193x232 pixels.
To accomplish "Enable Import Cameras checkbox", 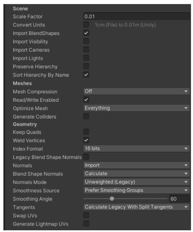I will tap(86, 50).
